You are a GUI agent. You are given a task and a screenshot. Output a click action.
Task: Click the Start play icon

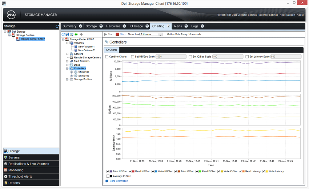coord(105,34)
